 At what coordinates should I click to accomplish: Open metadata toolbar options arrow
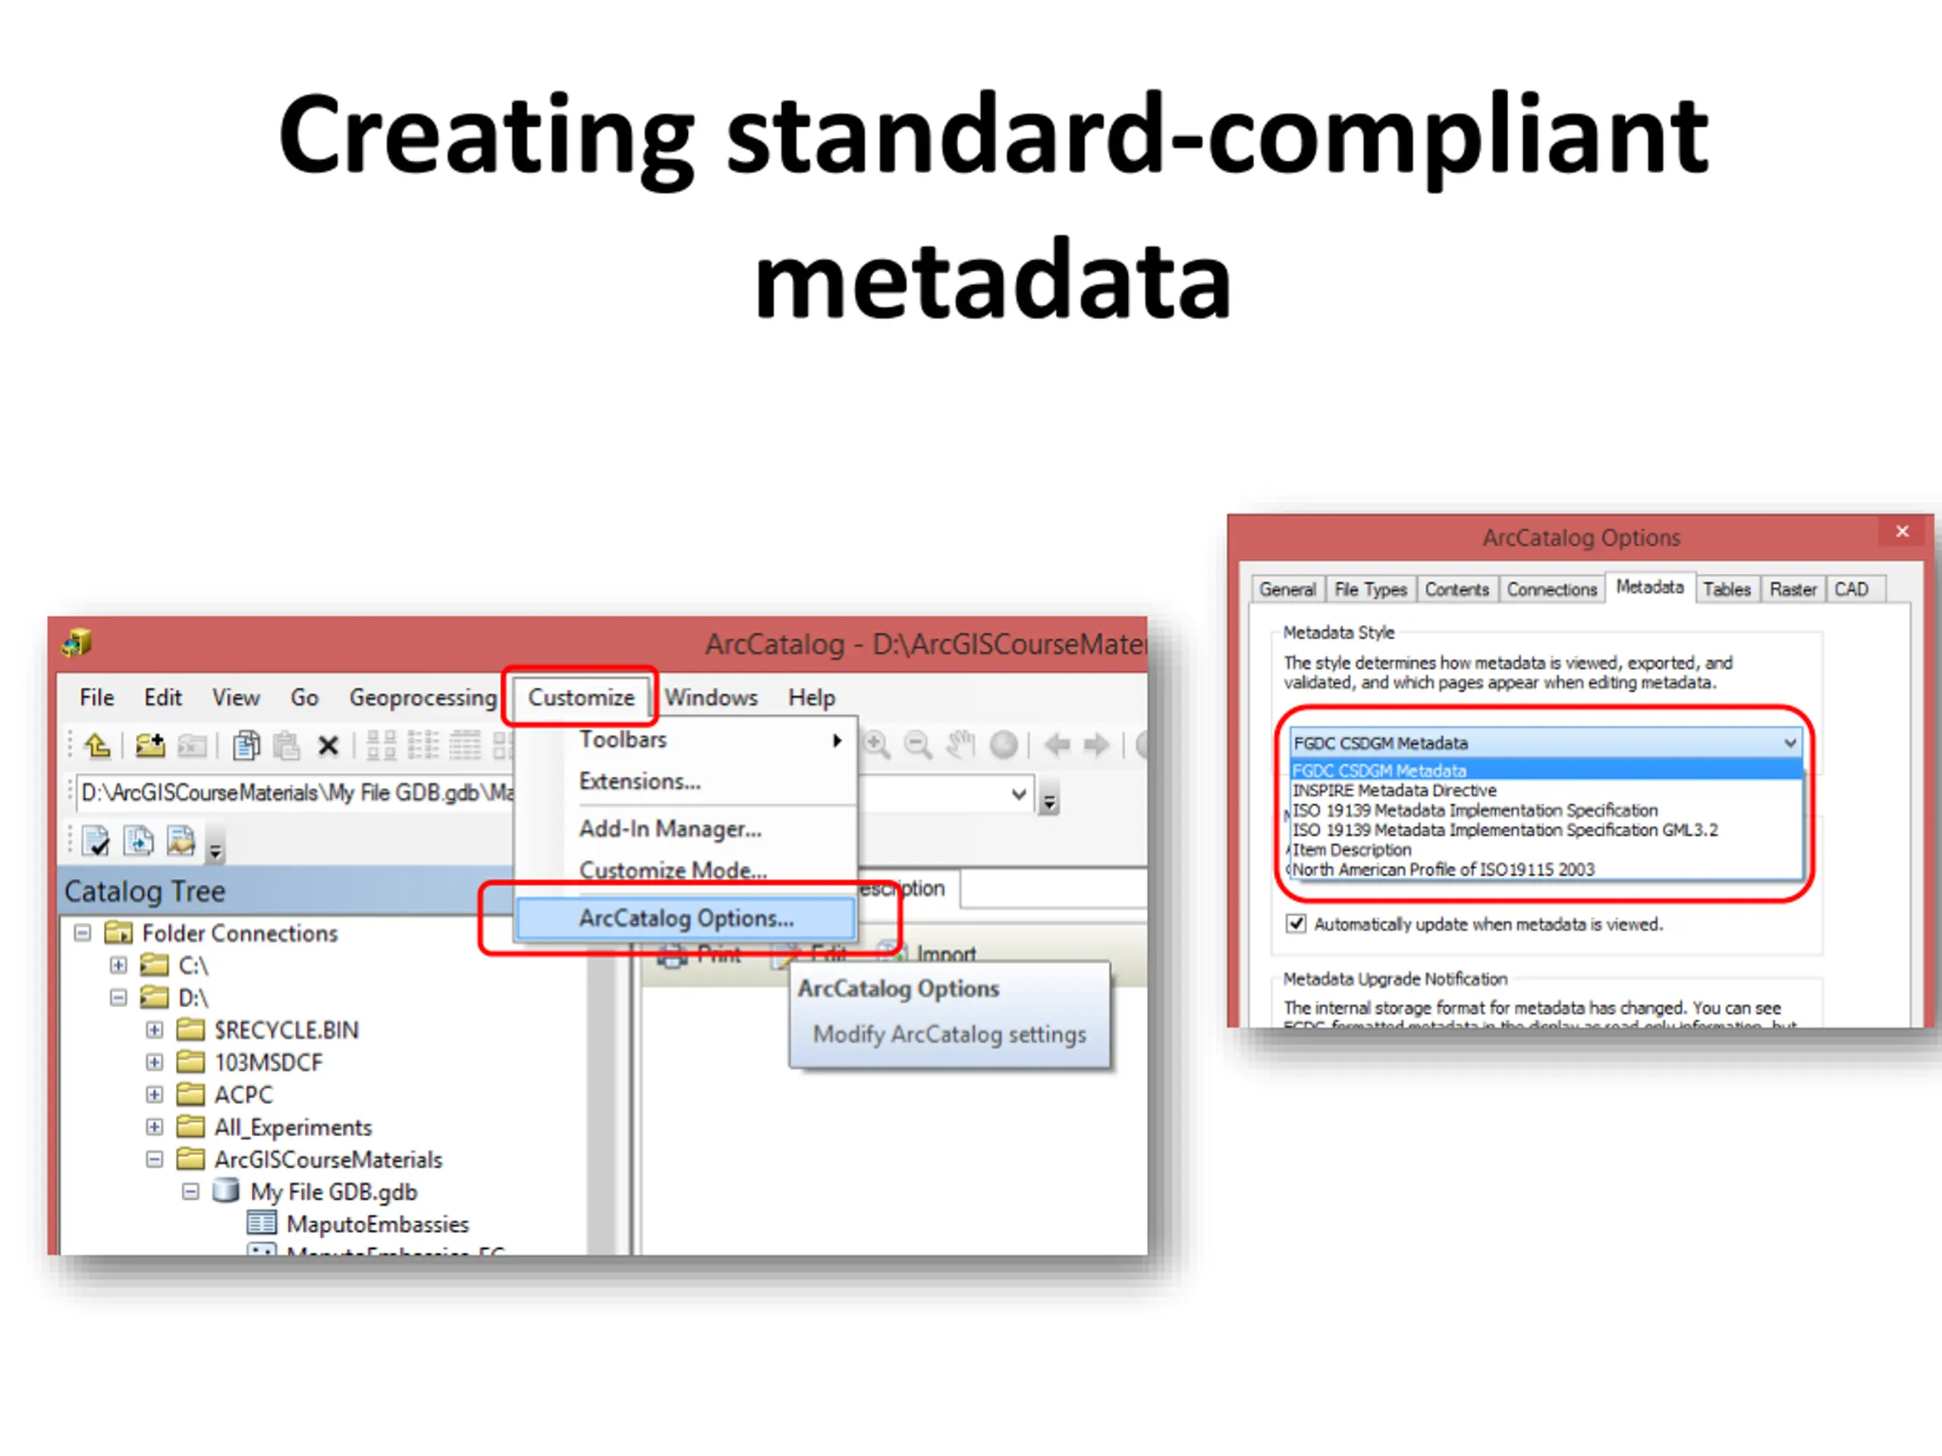(215, 849)
